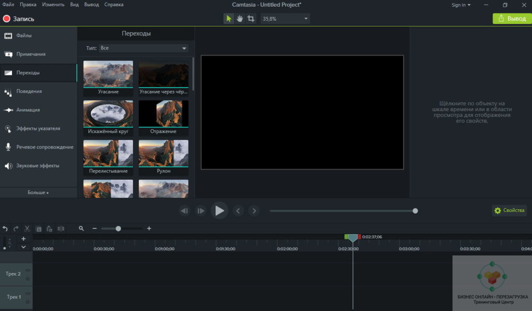532x311 pixels.
Task: Lock Трек 1 with lock icon
Action: 28,302
